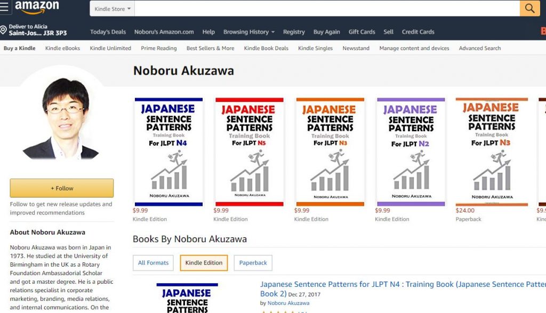Viewport: 546px width, 313px height.
Task: Select the All Formats filter
Action: [153, 263]
